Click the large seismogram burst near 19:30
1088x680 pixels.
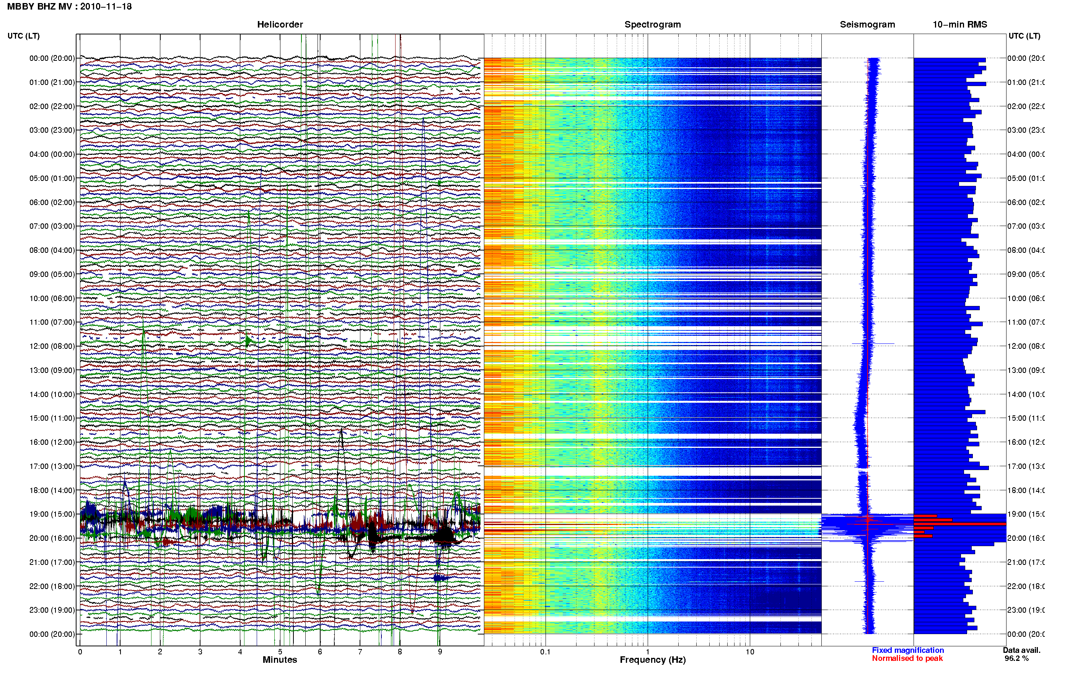[x=867, y=527]
